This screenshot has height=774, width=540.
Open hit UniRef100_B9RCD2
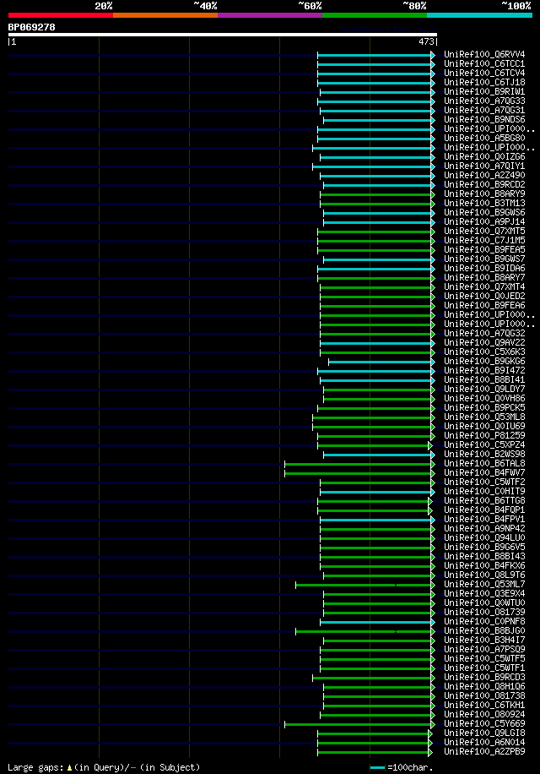pos(484,184)
